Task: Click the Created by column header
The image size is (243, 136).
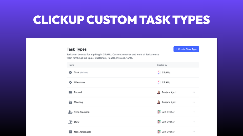Action: click(162, 65)
